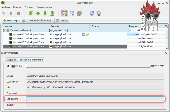
Task: Switch to the Enlace de descarga tab
Action: click(31, 60)
